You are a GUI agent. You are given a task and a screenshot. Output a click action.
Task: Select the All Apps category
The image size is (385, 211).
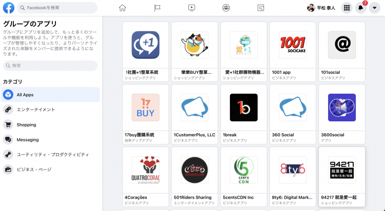tap(50, 95)
